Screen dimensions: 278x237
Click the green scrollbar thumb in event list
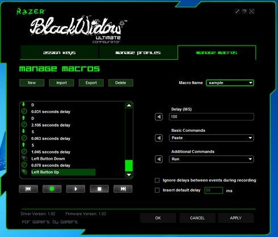click(129, 165)
